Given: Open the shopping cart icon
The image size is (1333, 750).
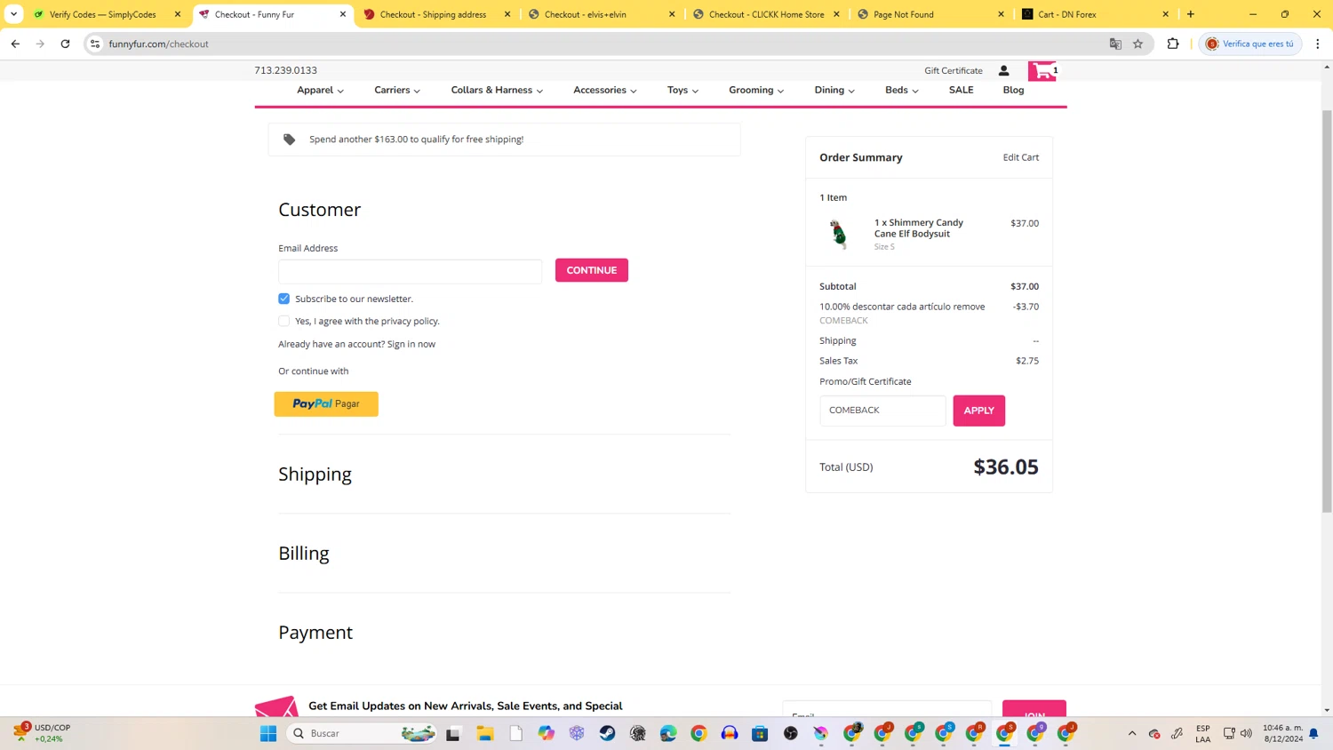Looking at the screenshot, I should click(x=1042, y=71).
